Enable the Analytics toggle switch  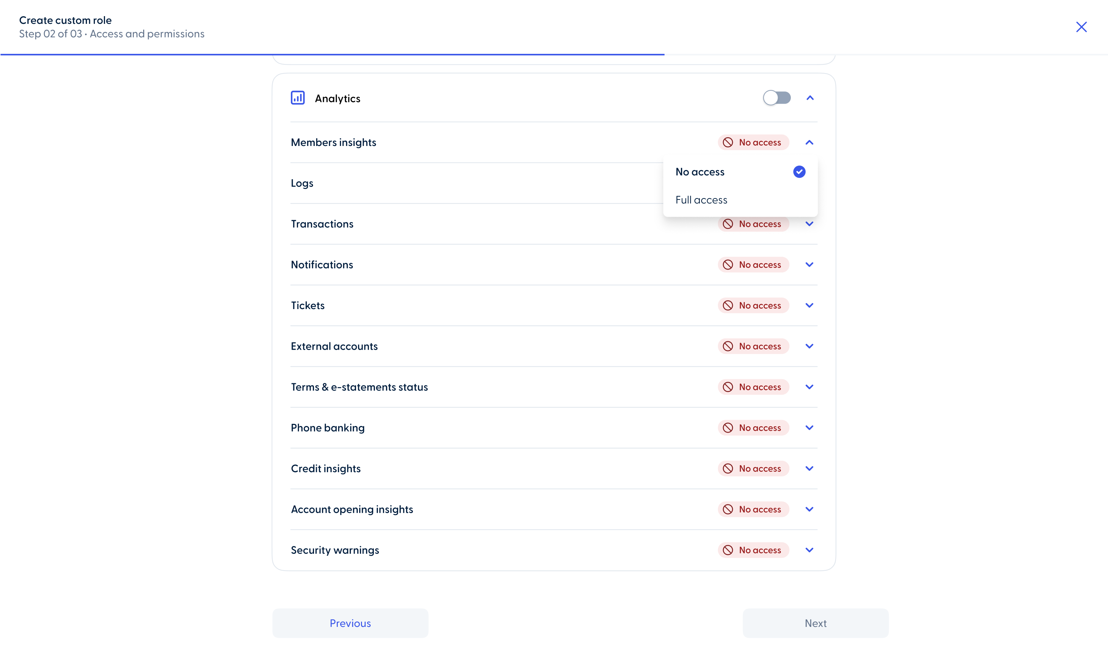click(x=777, y=98)
